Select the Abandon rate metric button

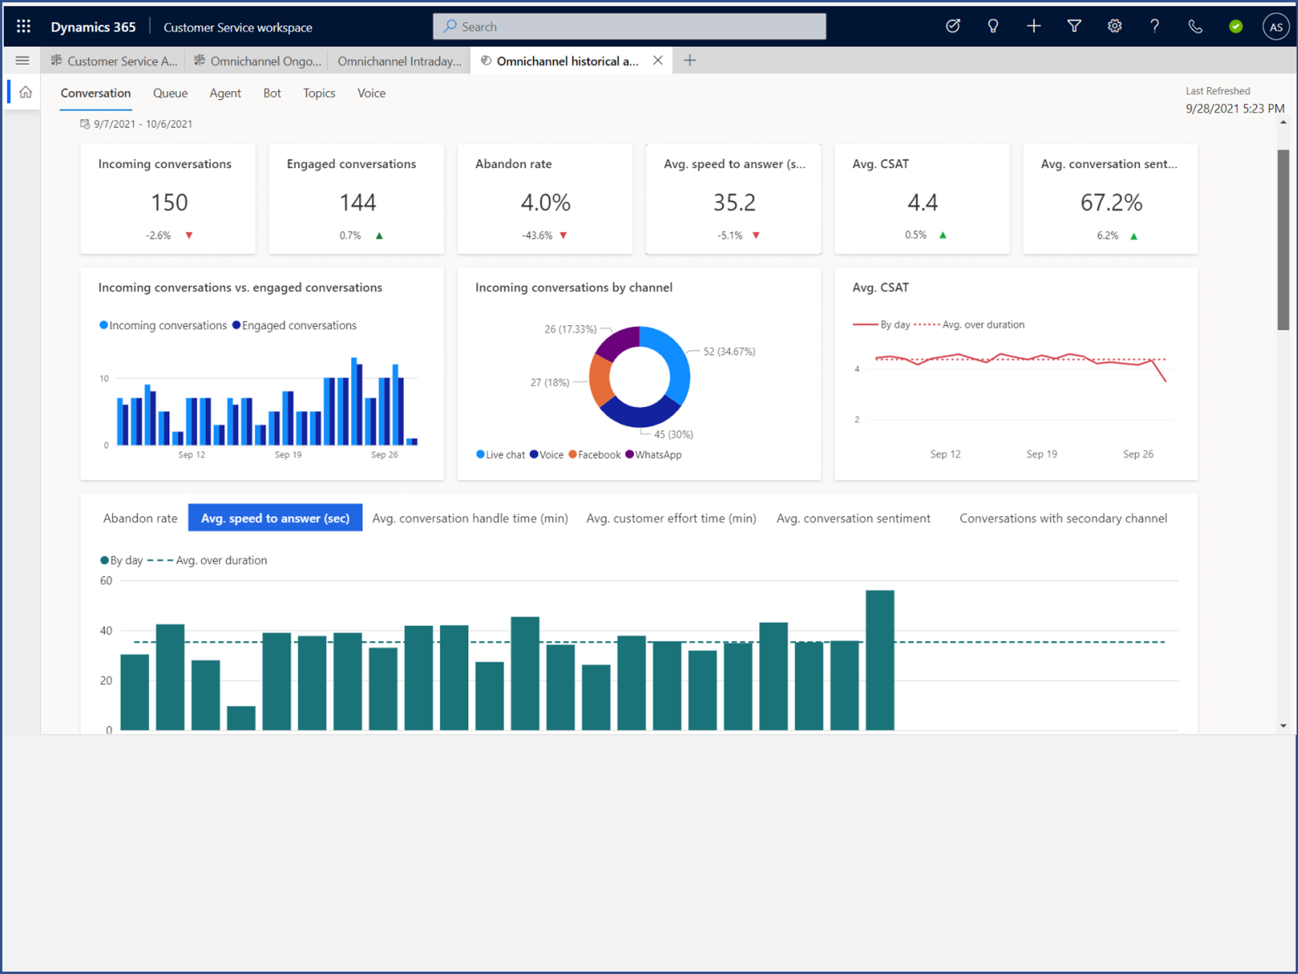(x=139, y=518)
